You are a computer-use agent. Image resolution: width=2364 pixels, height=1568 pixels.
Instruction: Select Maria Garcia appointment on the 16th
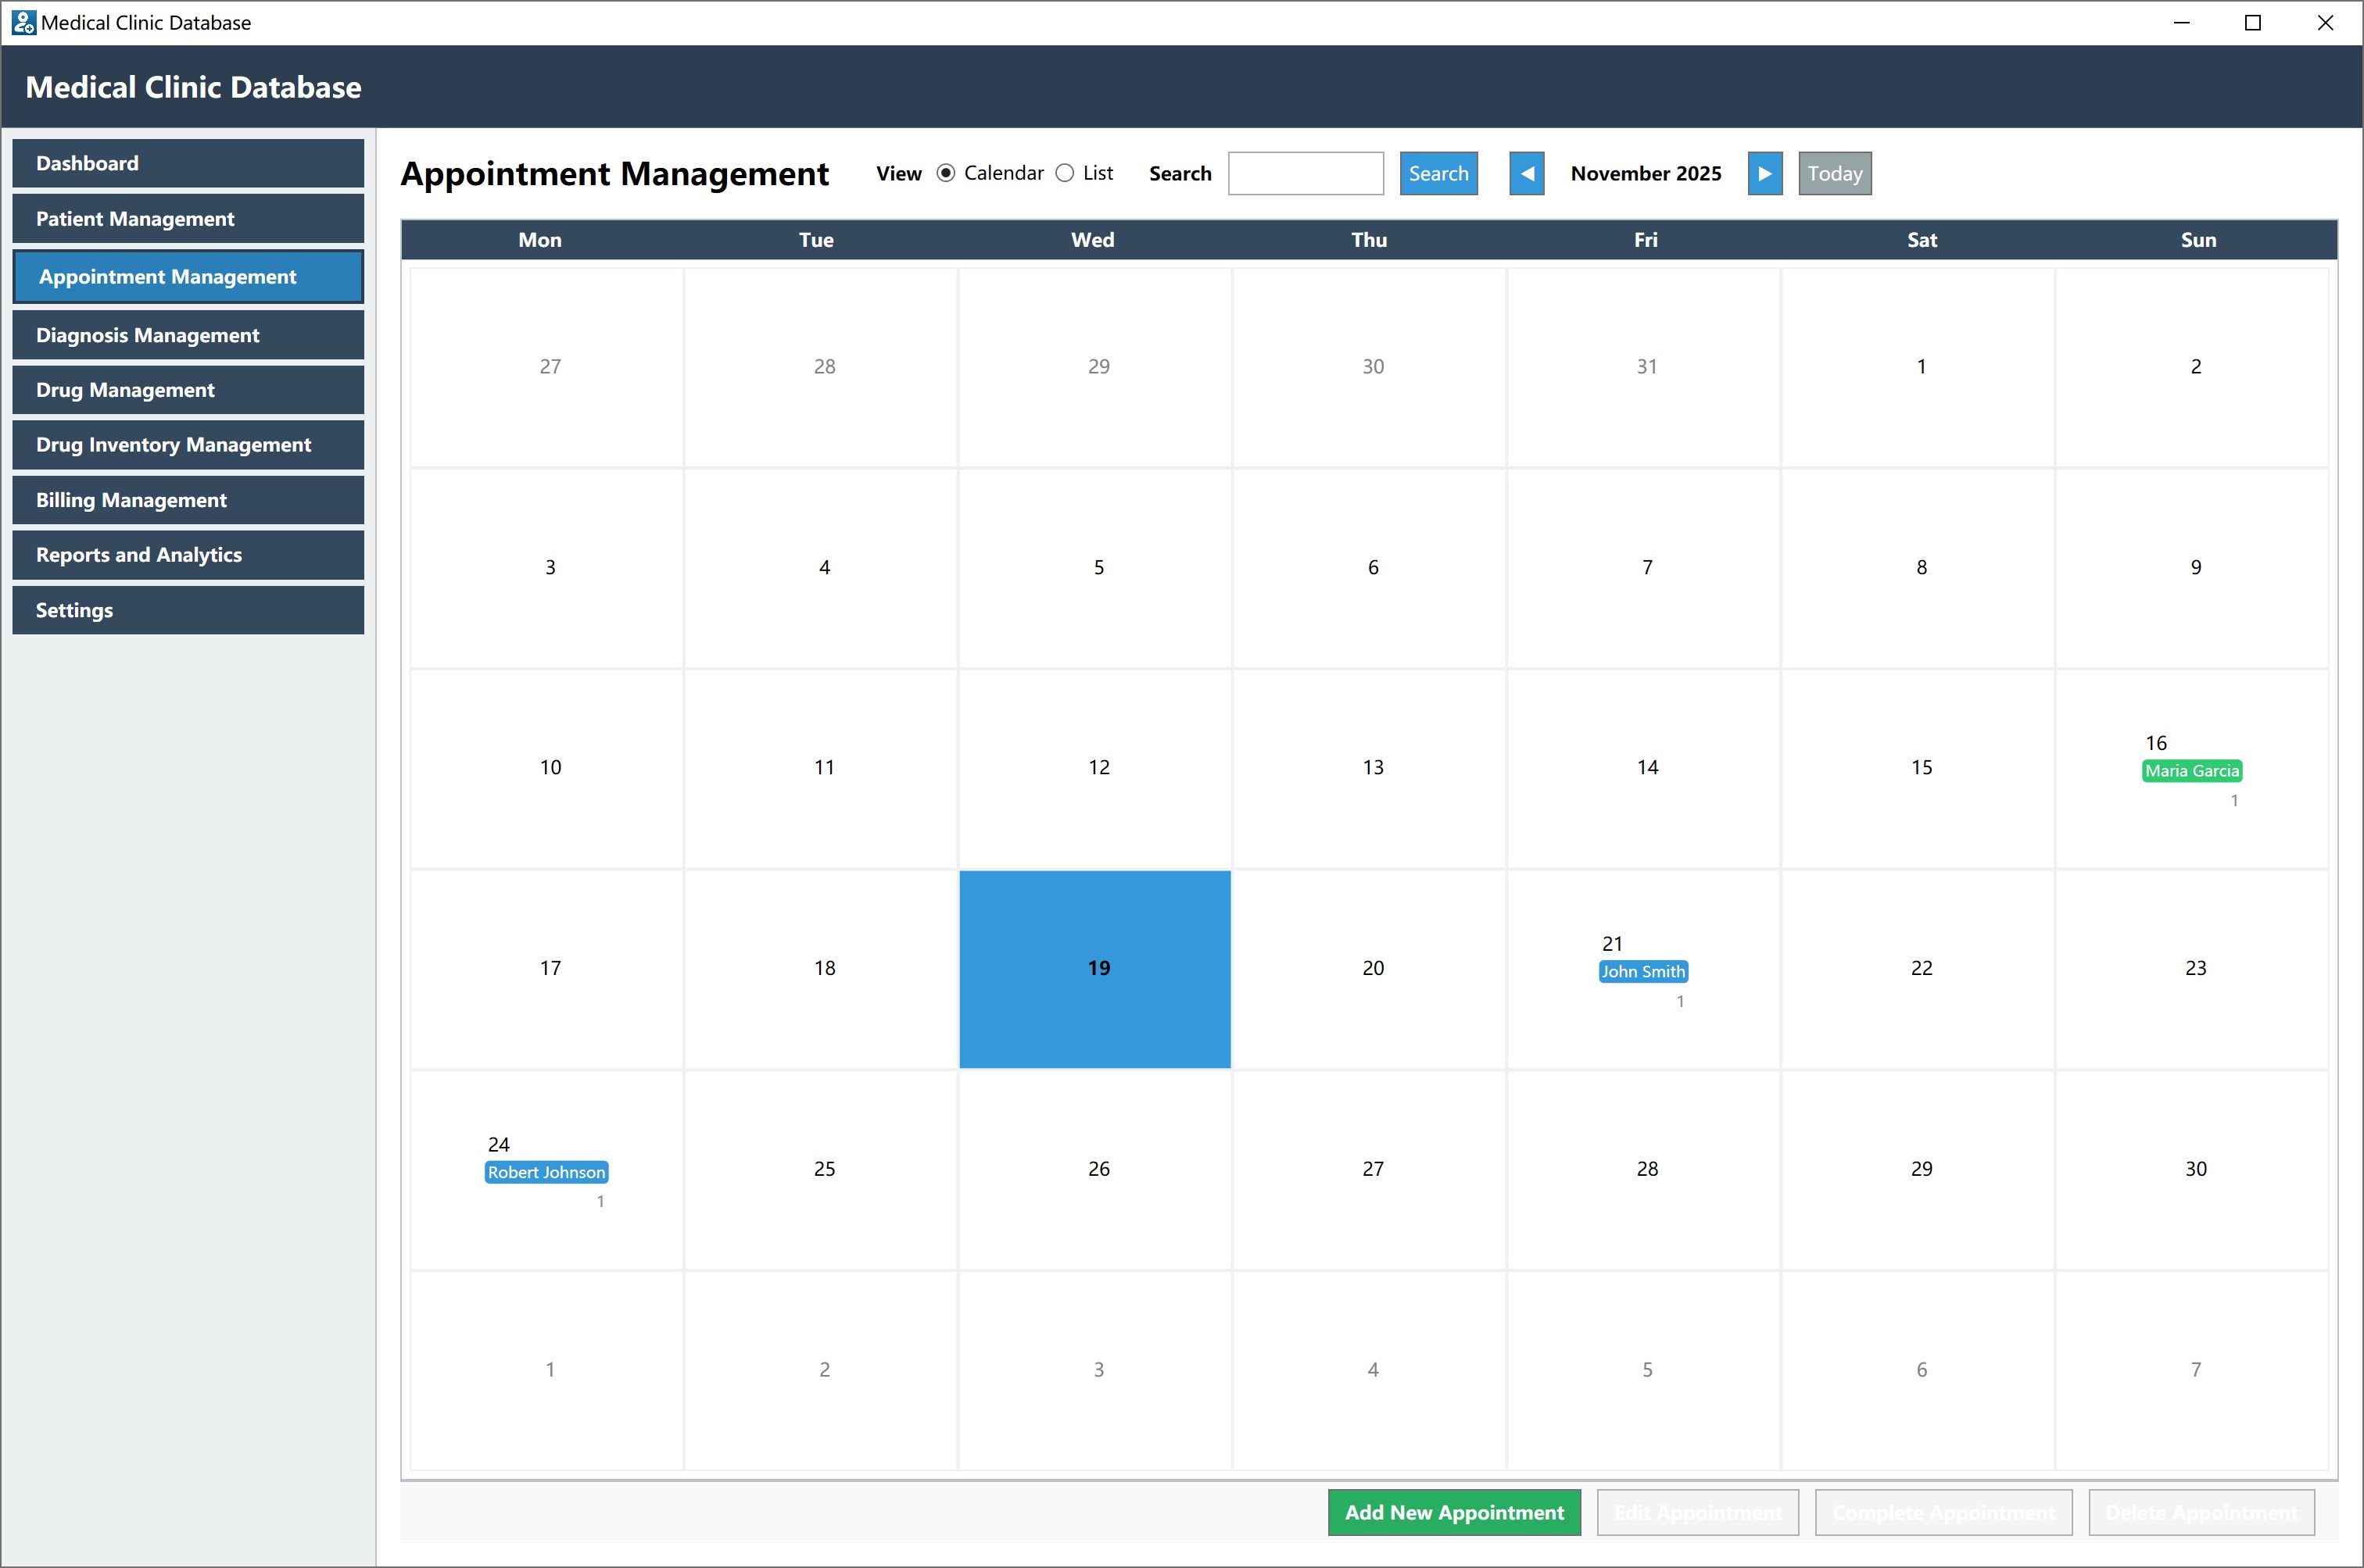(2191, 770)
